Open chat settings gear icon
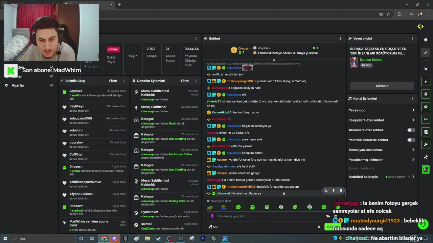The height and width of the screenshot is (243, 433). (319, 227)
